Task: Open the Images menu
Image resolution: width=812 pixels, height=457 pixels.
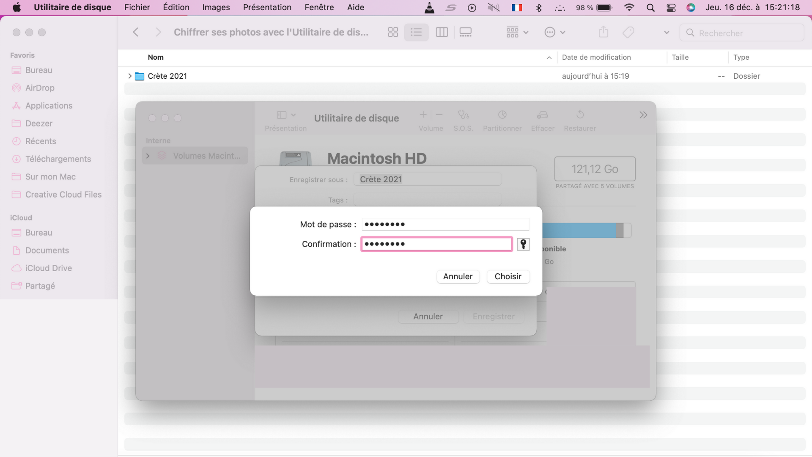Action: click(216, 8)
